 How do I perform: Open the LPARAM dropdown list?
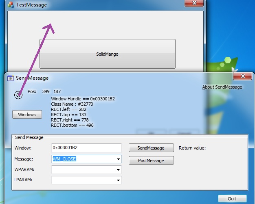pos(118,180)
